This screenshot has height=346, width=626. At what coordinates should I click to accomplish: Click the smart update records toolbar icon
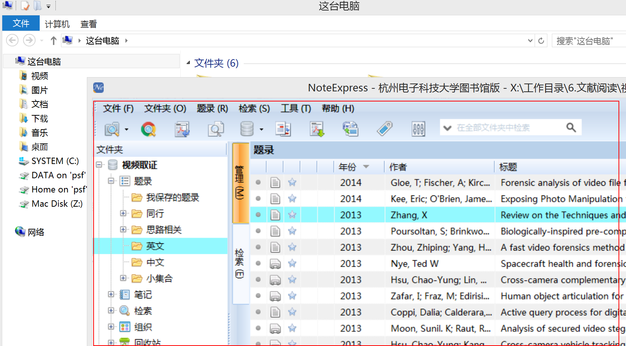(x=350, y=129)
